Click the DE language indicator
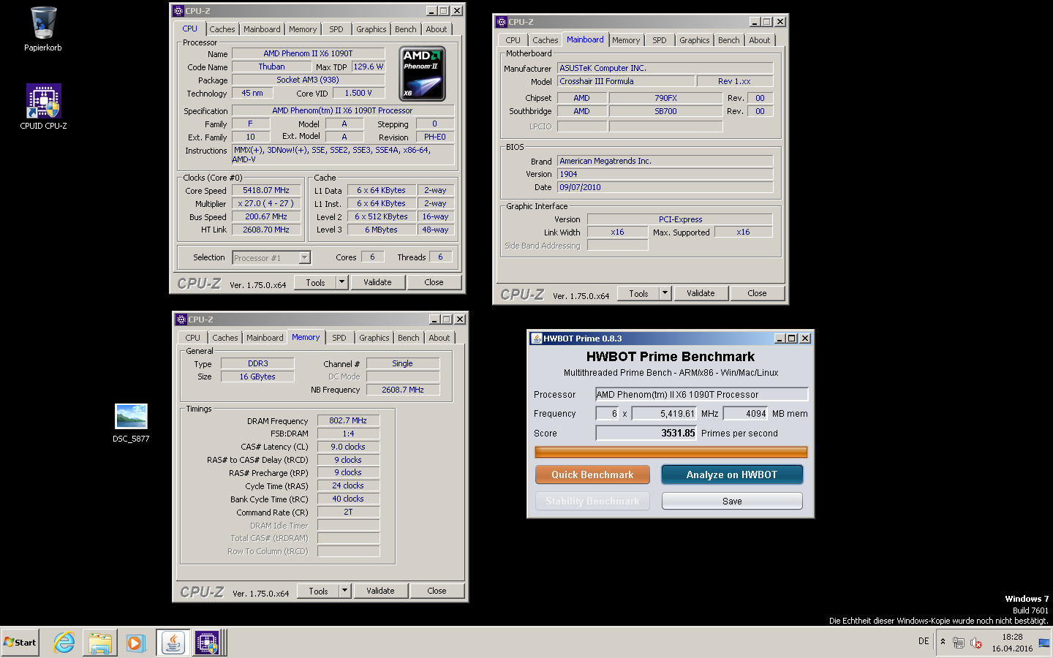The width and height of the screenshot is (1053, 658). [x=924, y=641]
